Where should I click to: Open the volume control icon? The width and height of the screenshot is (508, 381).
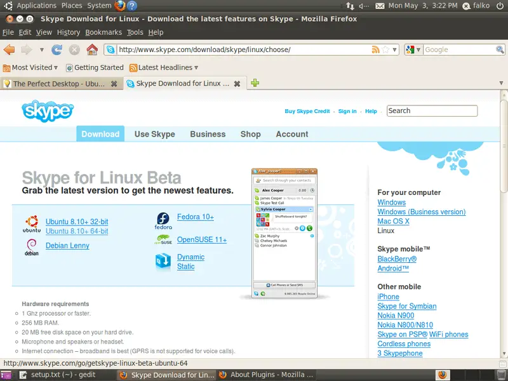pos(364,6)
